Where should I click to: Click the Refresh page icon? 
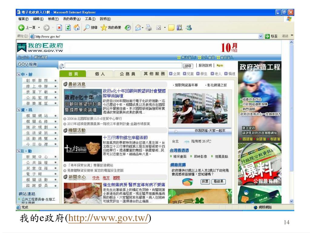pyautogui.click(x=68, y=28)
